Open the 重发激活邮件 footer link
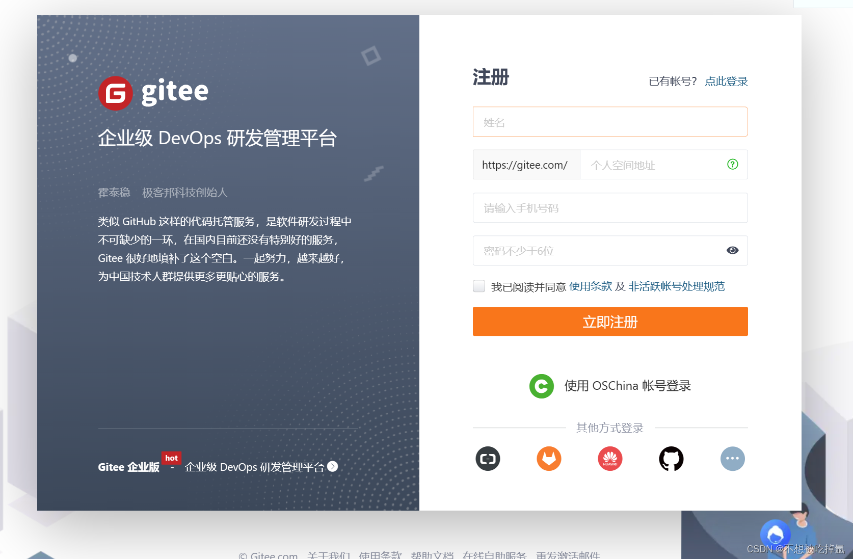 coord(568,555)
